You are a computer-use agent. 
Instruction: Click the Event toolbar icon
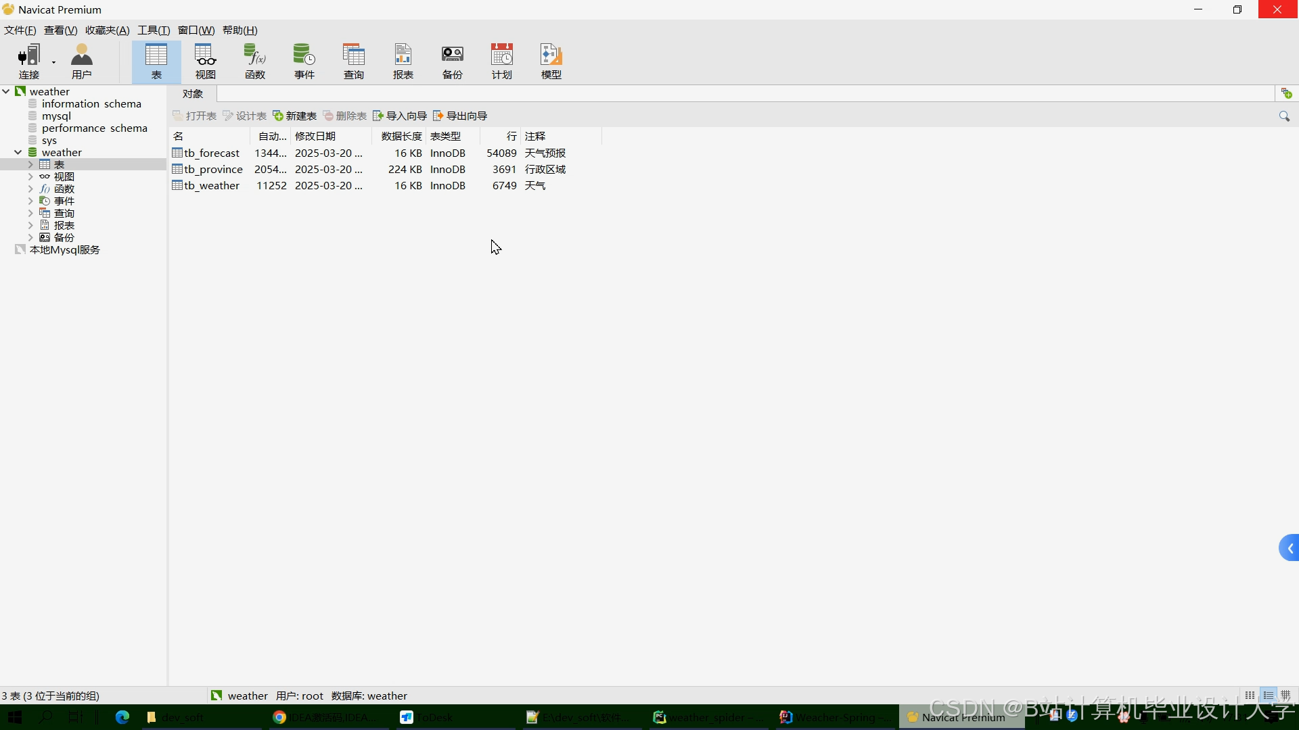(x=304, y=62)
